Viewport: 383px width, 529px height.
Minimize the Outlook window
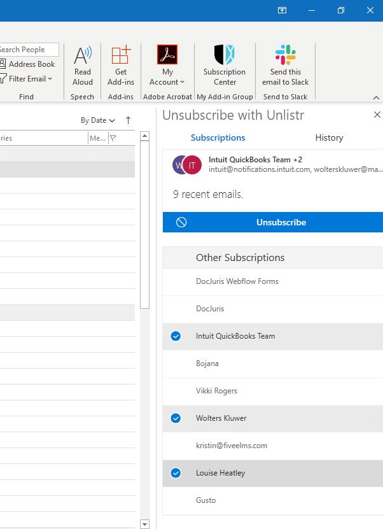click(312, 10)
